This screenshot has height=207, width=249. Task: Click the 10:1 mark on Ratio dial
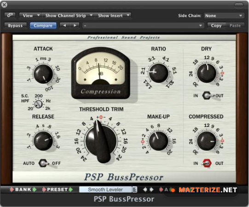(170, 84)
